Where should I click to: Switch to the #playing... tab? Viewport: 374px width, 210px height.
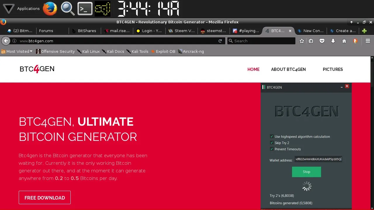click(245, 31)
